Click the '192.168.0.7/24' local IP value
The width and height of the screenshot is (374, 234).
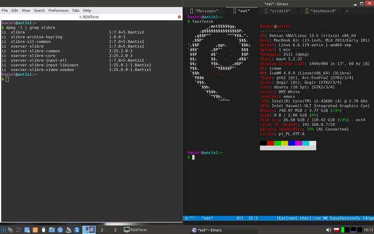click(x=318, y=125)
